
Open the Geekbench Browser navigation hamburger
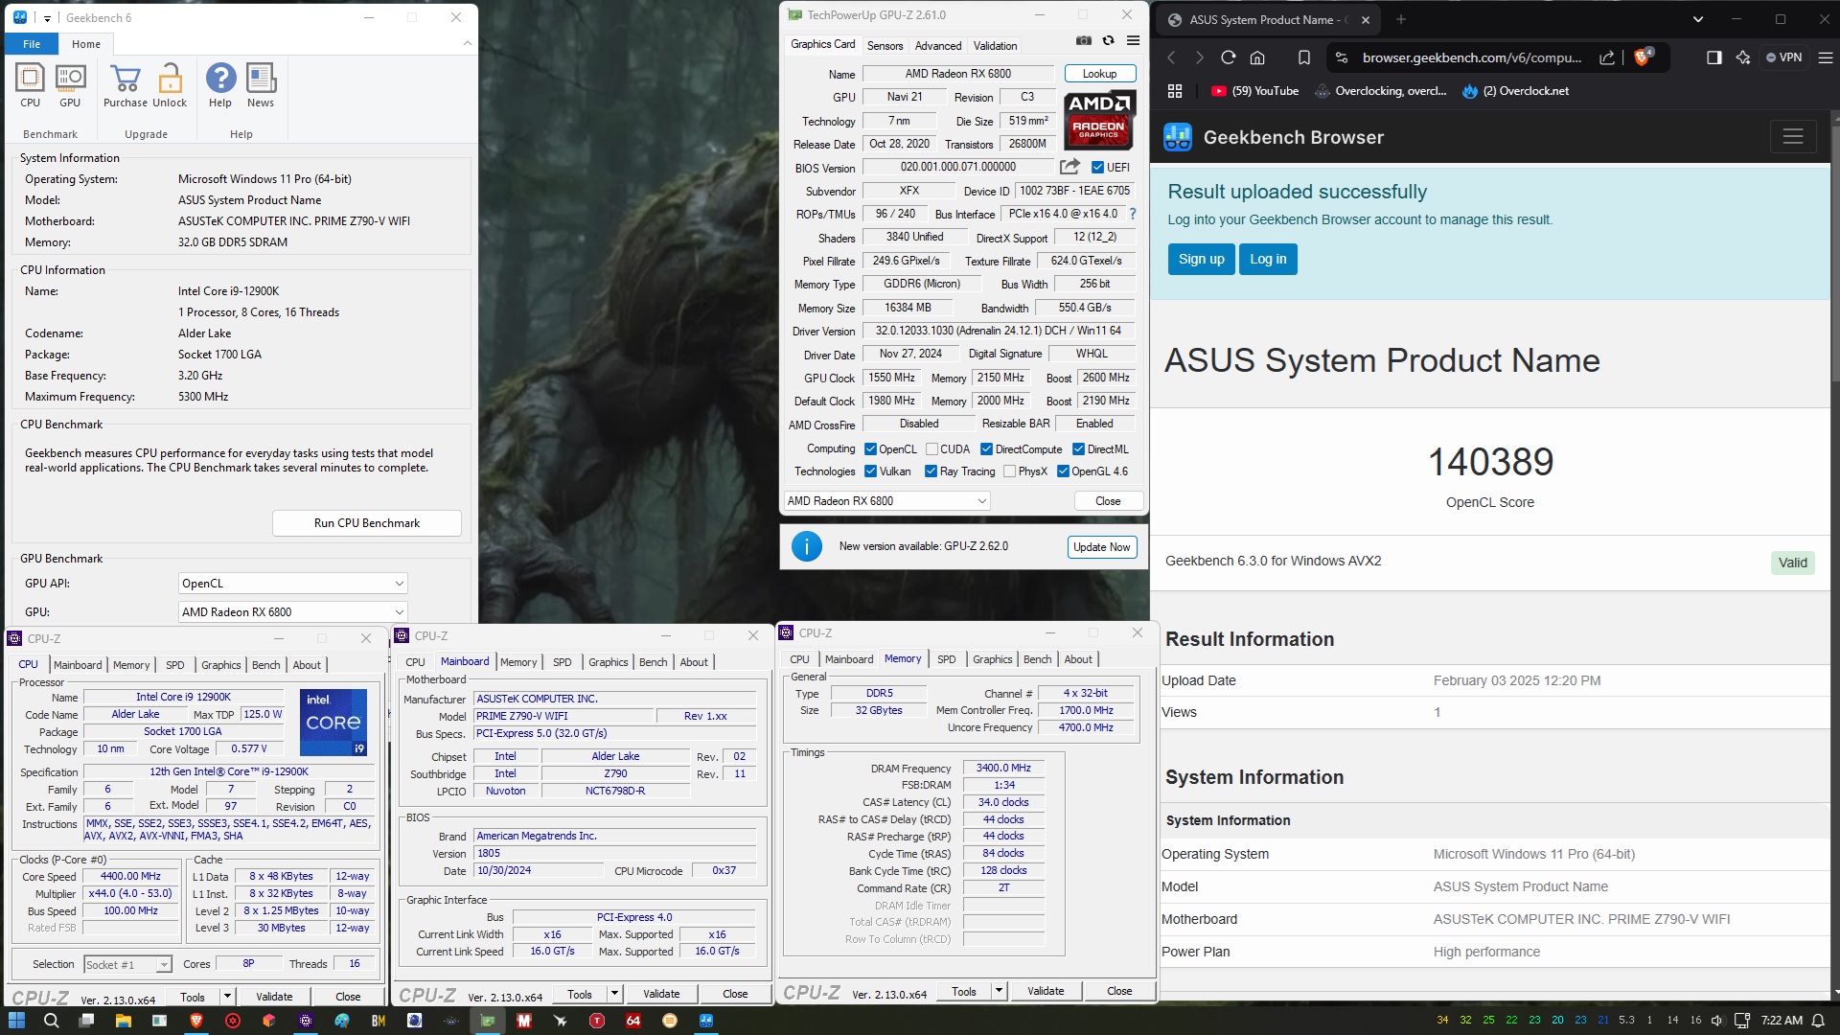coord(1793,137)
